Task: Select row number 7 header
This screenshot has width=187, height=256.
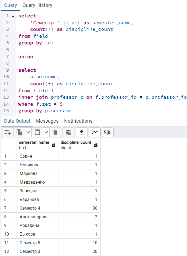Action: pyautogui.click(x=9, y=208)
